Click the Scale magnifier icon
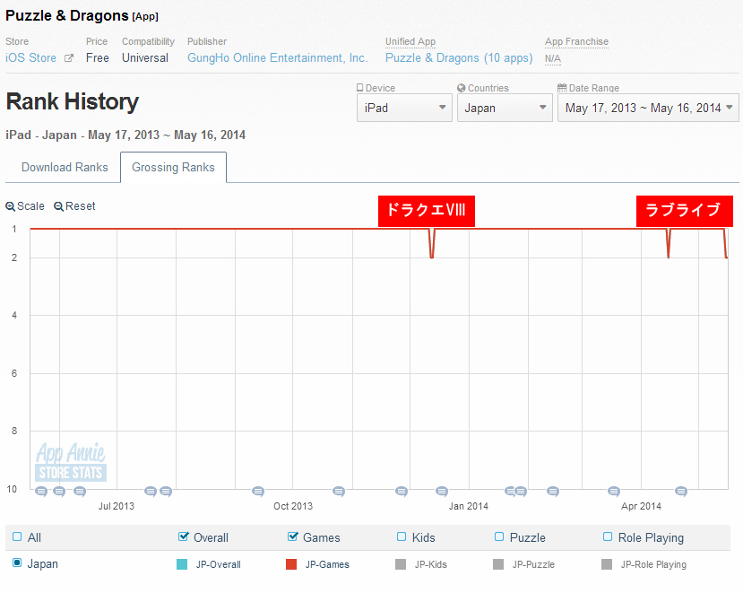This screenshot has height=593, width=743. (10, 206)
